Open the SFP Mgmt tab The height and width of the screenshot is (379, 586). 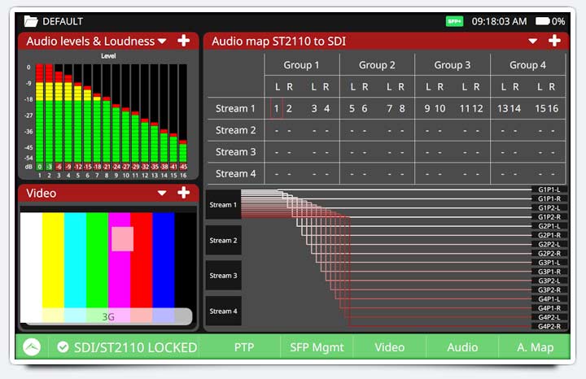click(317, 347)
